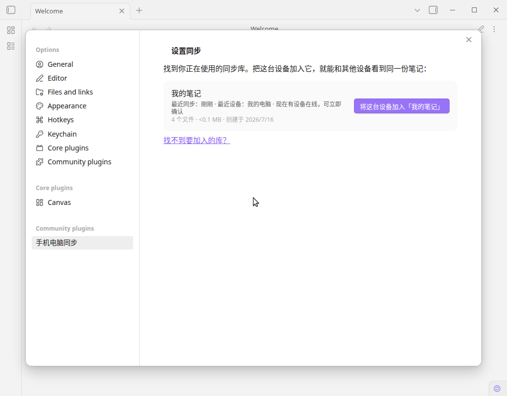Open Community plugins settings
Screen dimensions: 507x396
[83, 162]
